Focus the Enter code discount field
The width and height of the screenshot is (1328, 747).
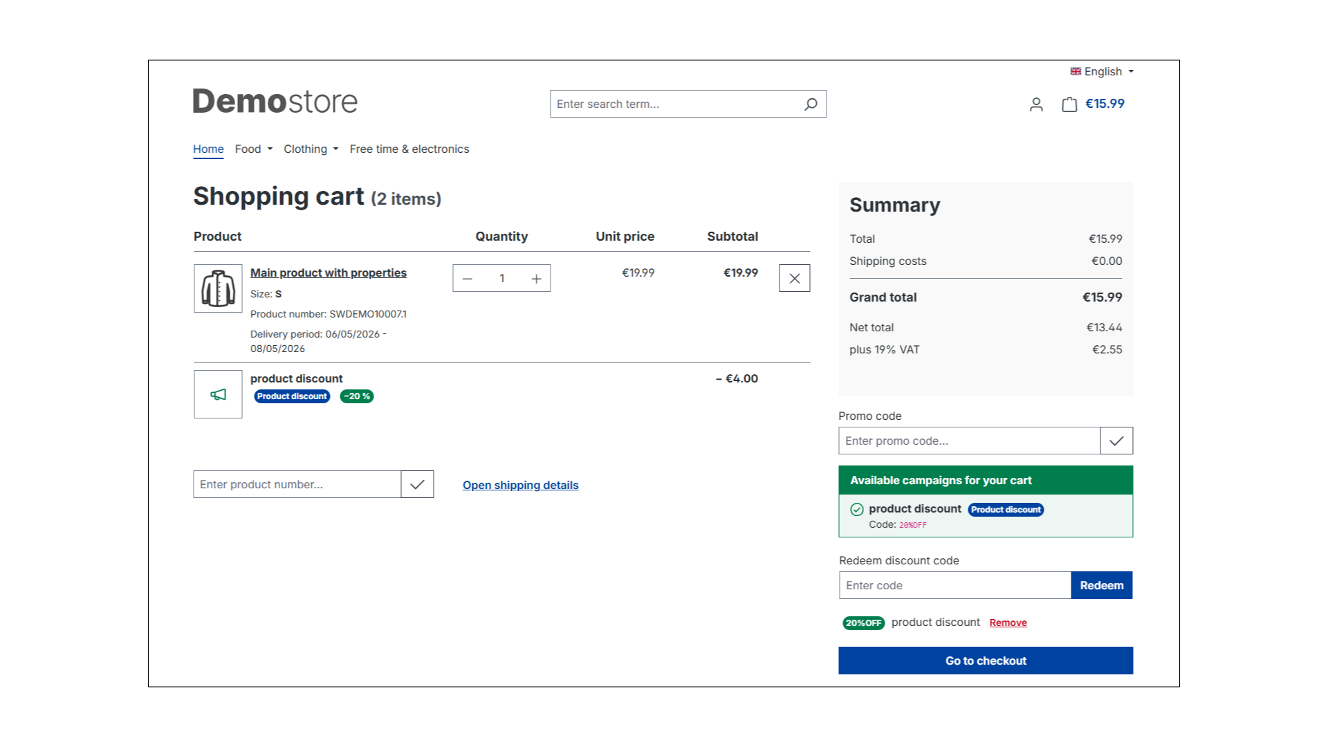click(955, 585)
